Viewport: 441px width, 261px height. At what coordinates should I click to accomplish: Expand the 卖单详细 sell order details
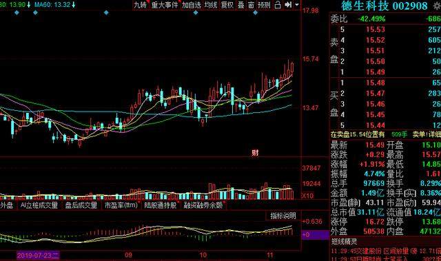click(427, 134)
